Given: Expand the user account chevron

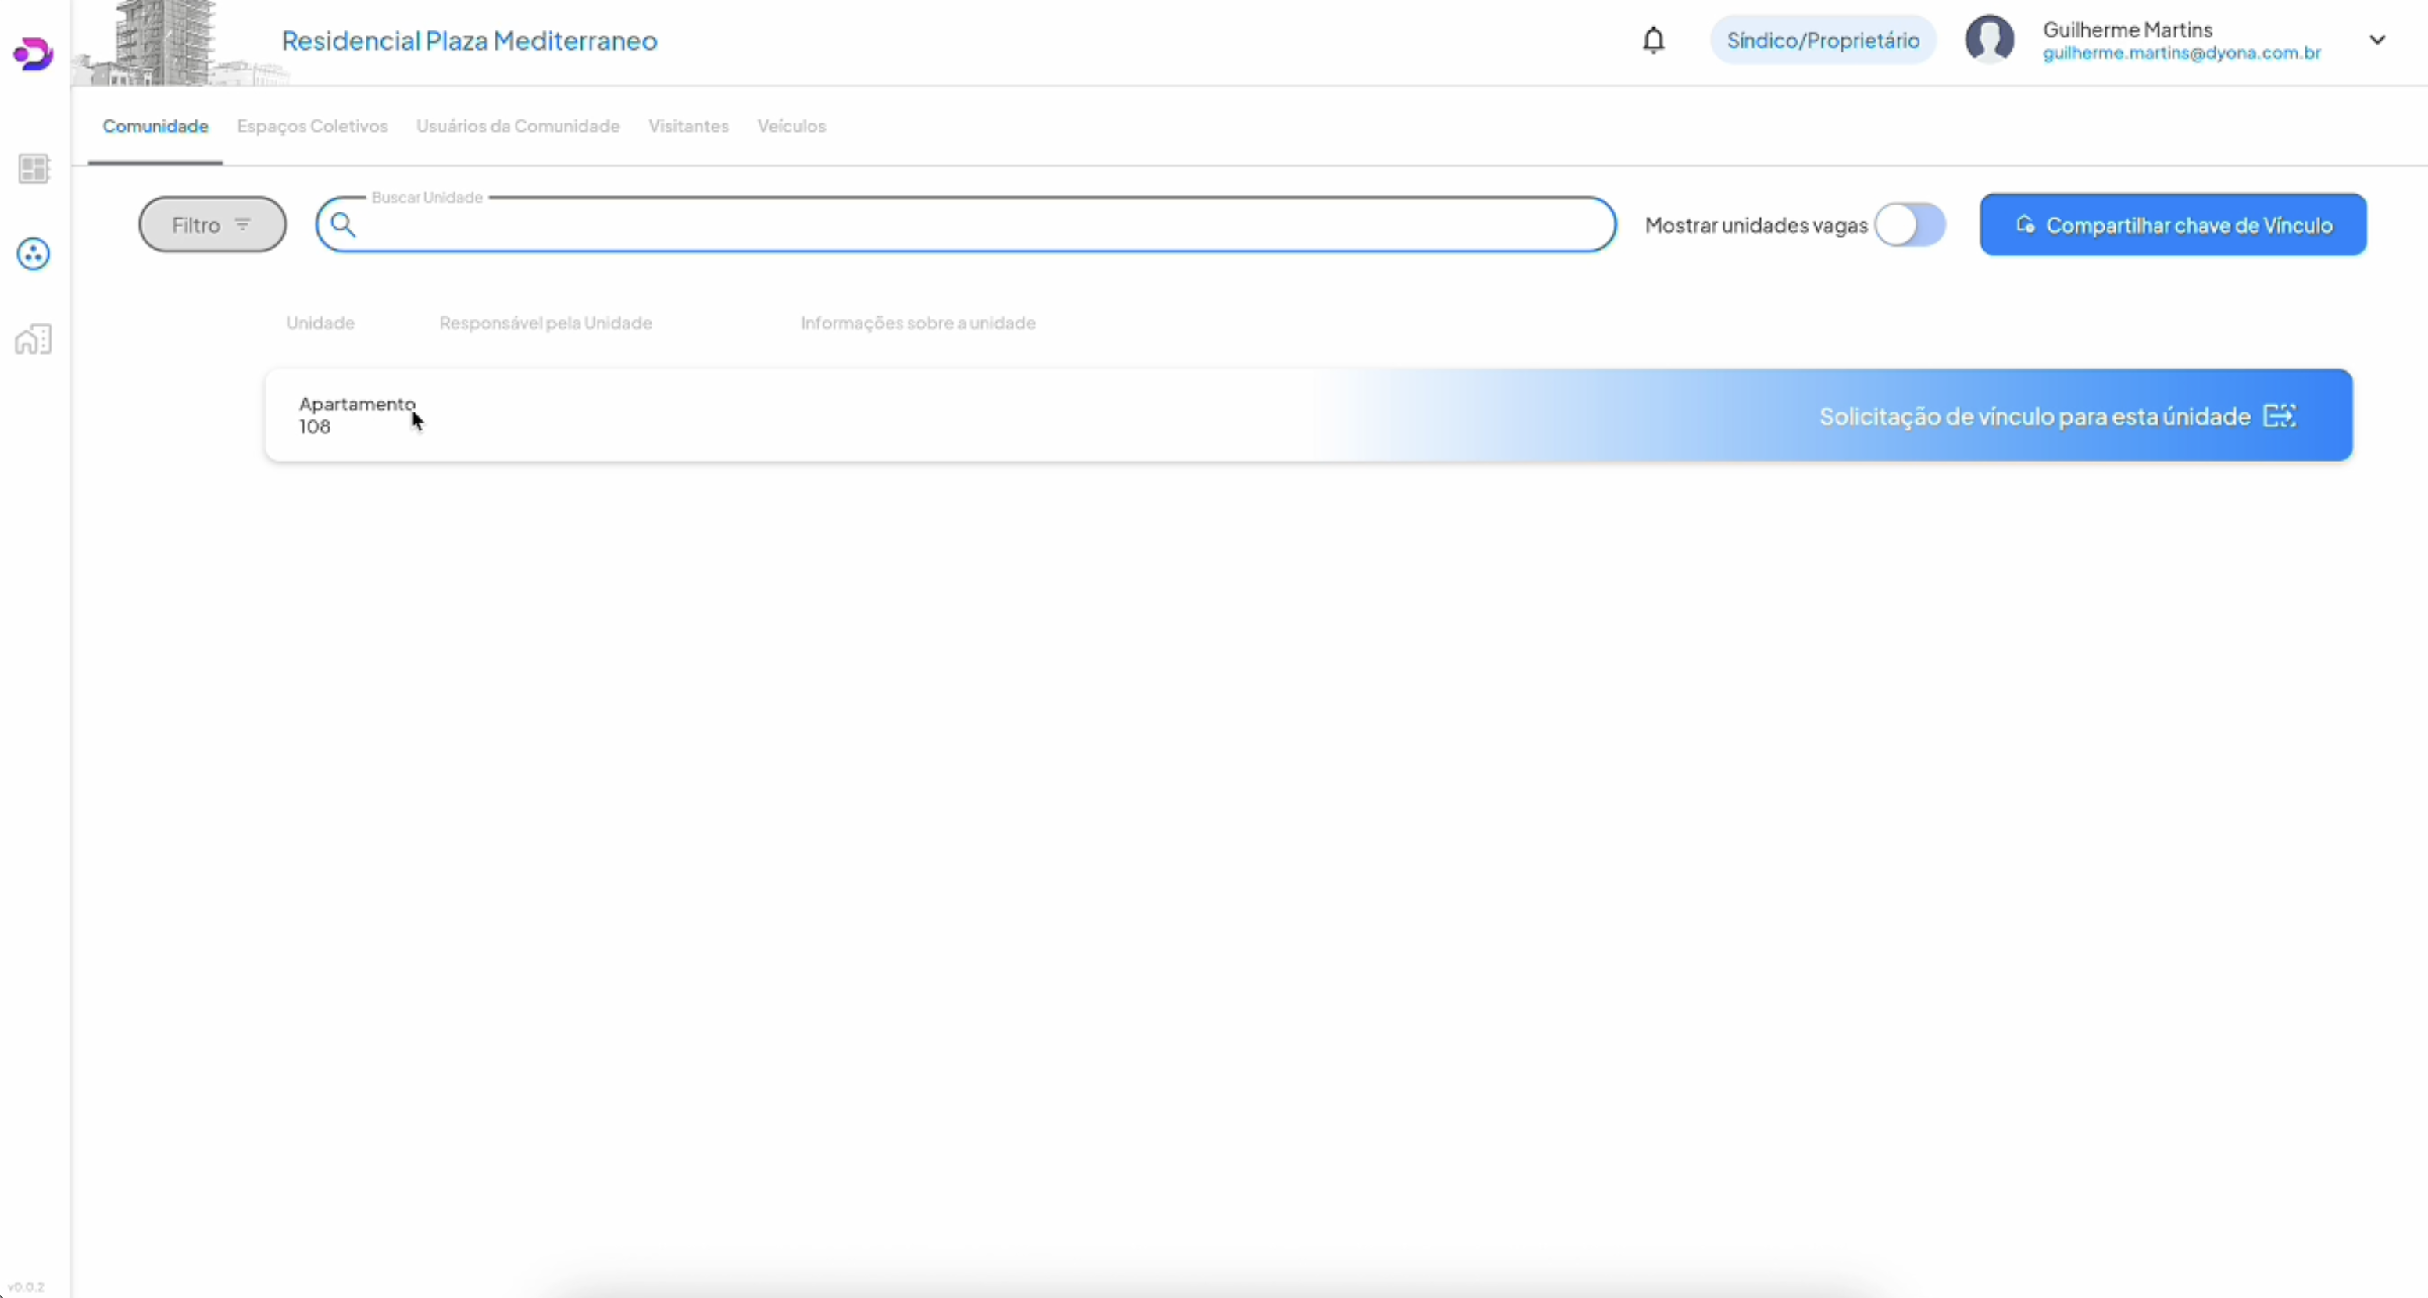Looking at the screenshot, I should (2377, 41).
